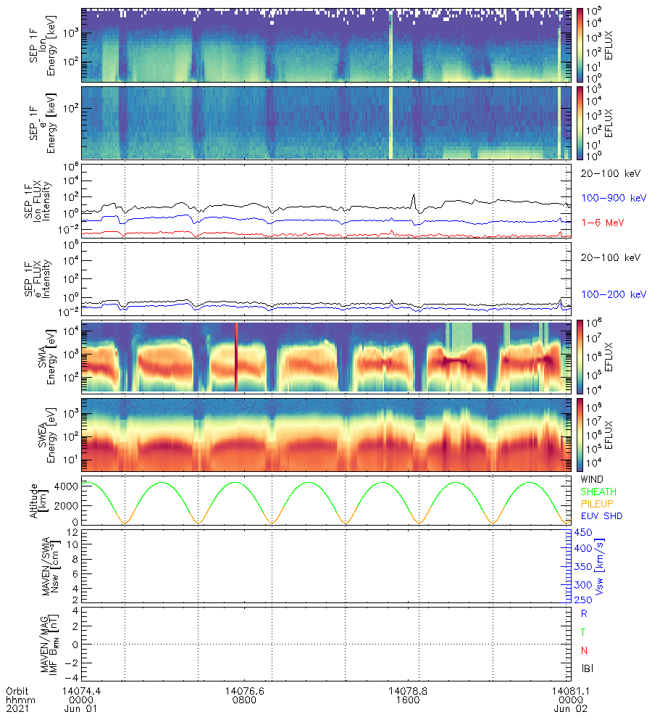The height and width of the screenshot is (725, 652).
Task: Click the Vsw [km/s] axis title
Action: [x=599, y=565]
